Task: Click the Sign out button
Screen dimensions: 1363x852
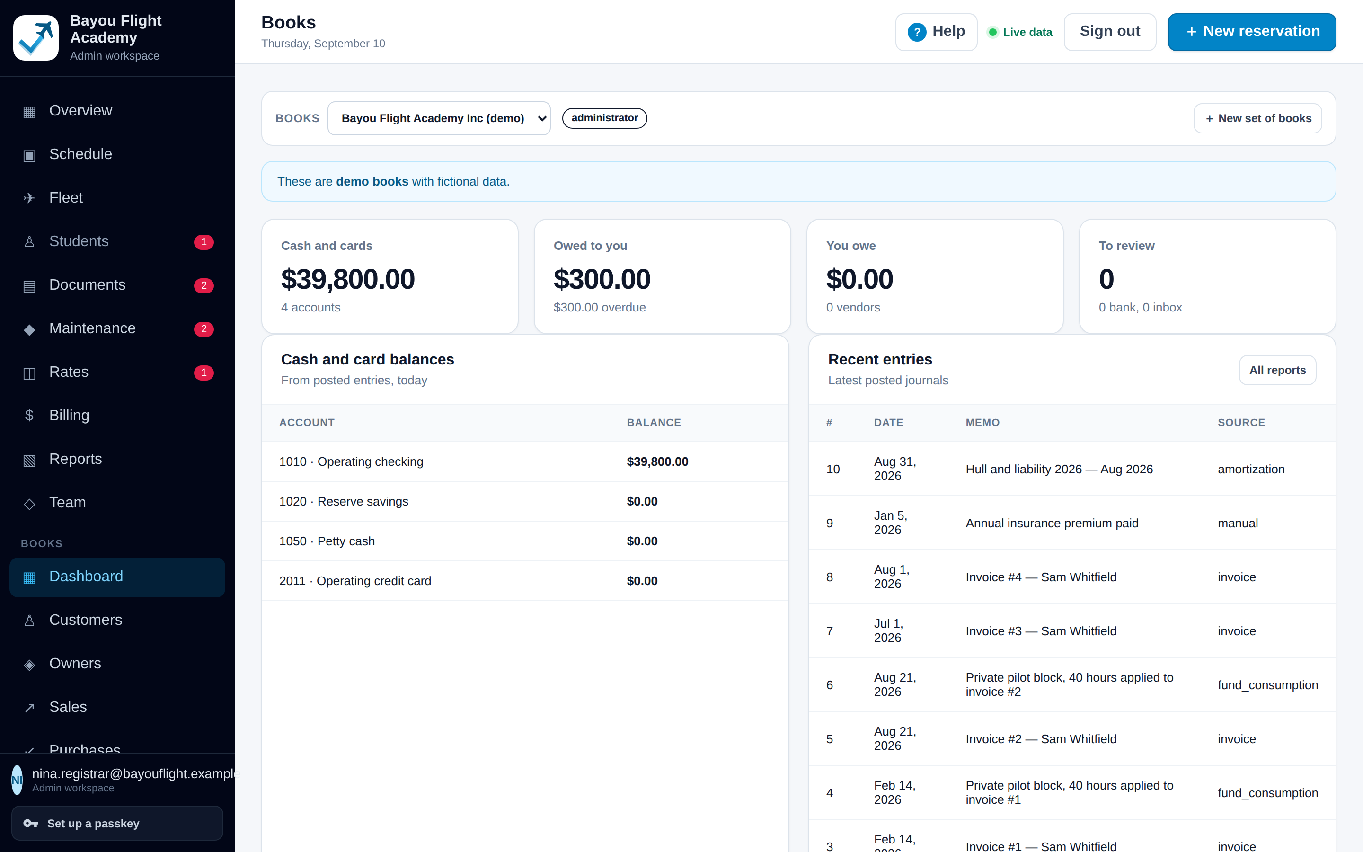Action: (x=1109, y=32)
